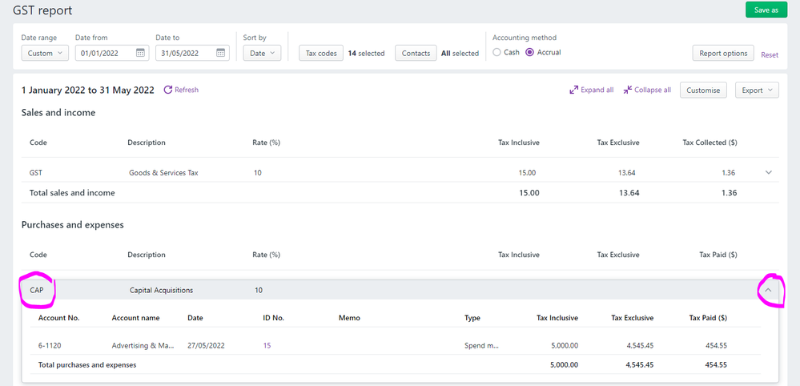Expand the GST sales row chevron
This screenshot has width=800, height=386.
769,172
